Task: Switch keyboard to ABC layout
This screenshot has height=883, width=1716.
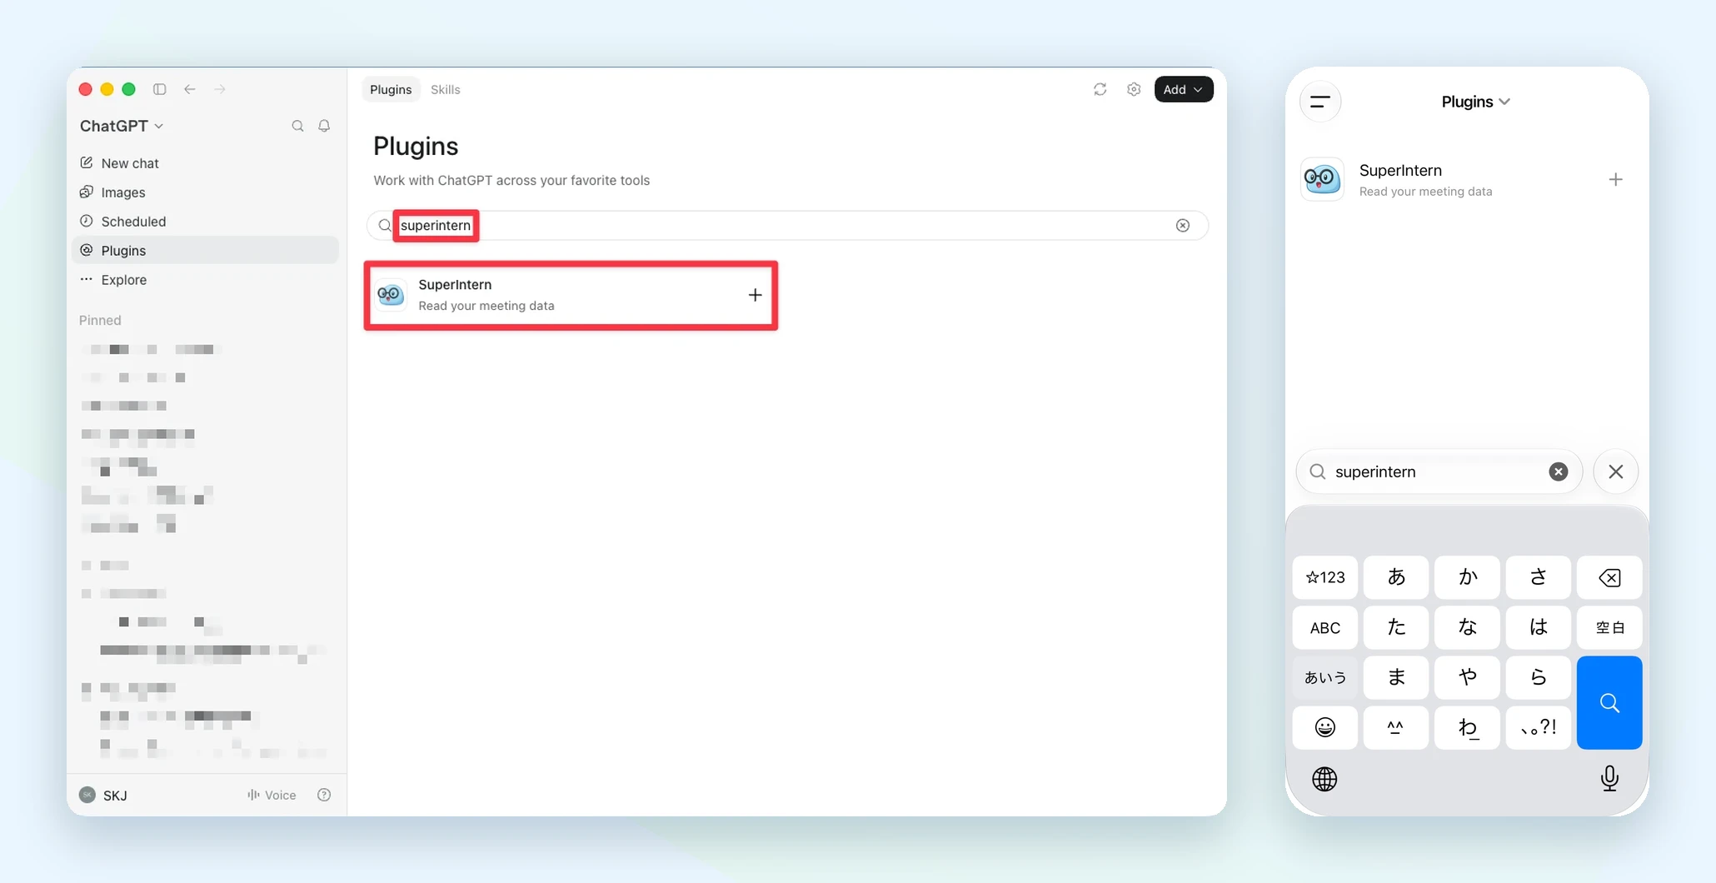Action: click(1325, 627)
